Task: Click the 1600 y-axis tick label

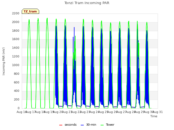Action: [x=16, y=39]
